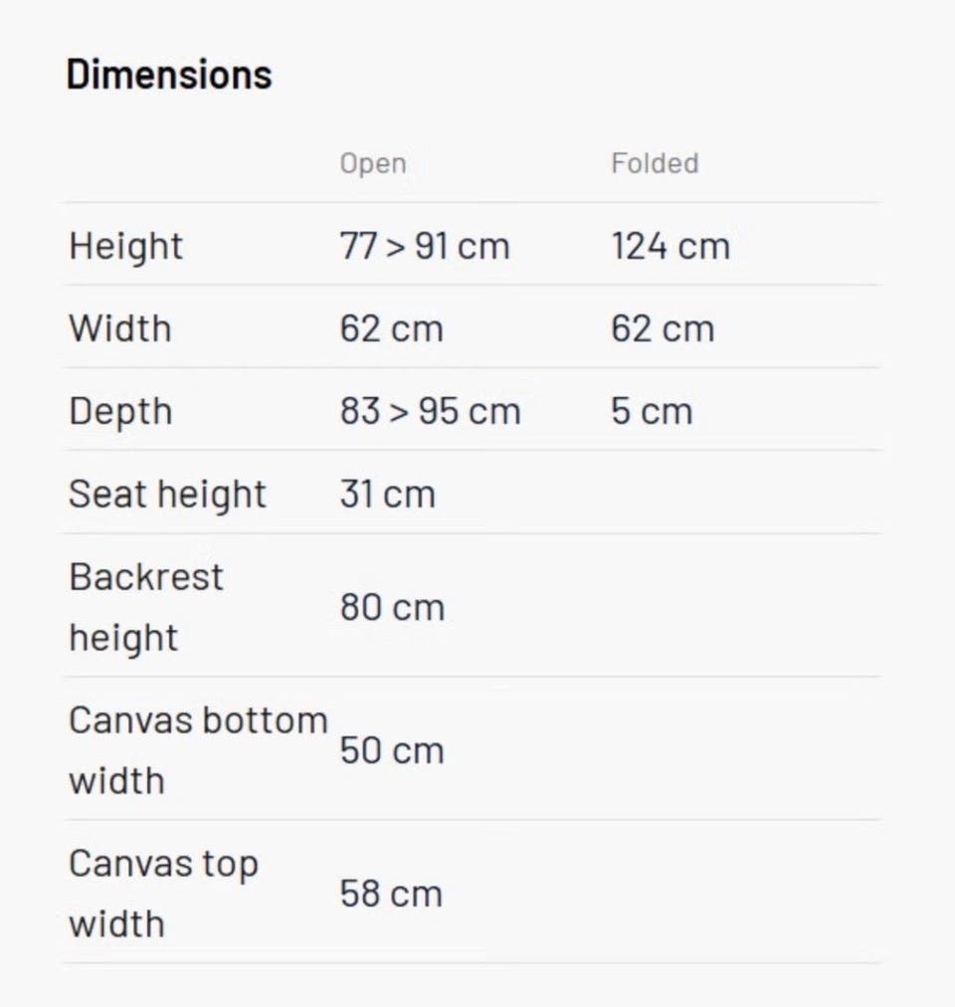The image size is (955, 1007).
Task: Click the open height value 77 > 91 cm
Action: [425, 246]
